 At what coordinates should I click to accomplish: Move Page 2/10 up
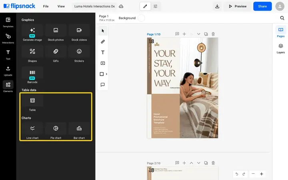pos(191,163)
